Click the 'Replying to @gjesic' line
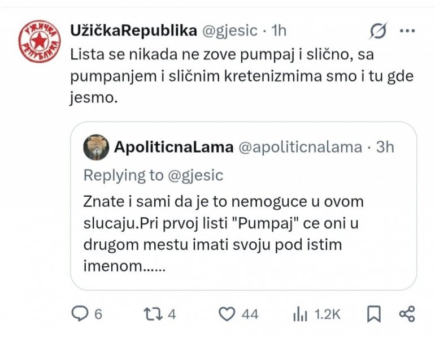435x337 pixels. pyautogui.click(x=153, y=175)
